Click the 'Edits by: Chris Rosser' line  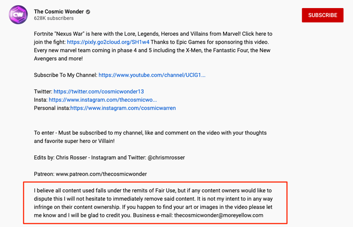coord(110,158)
